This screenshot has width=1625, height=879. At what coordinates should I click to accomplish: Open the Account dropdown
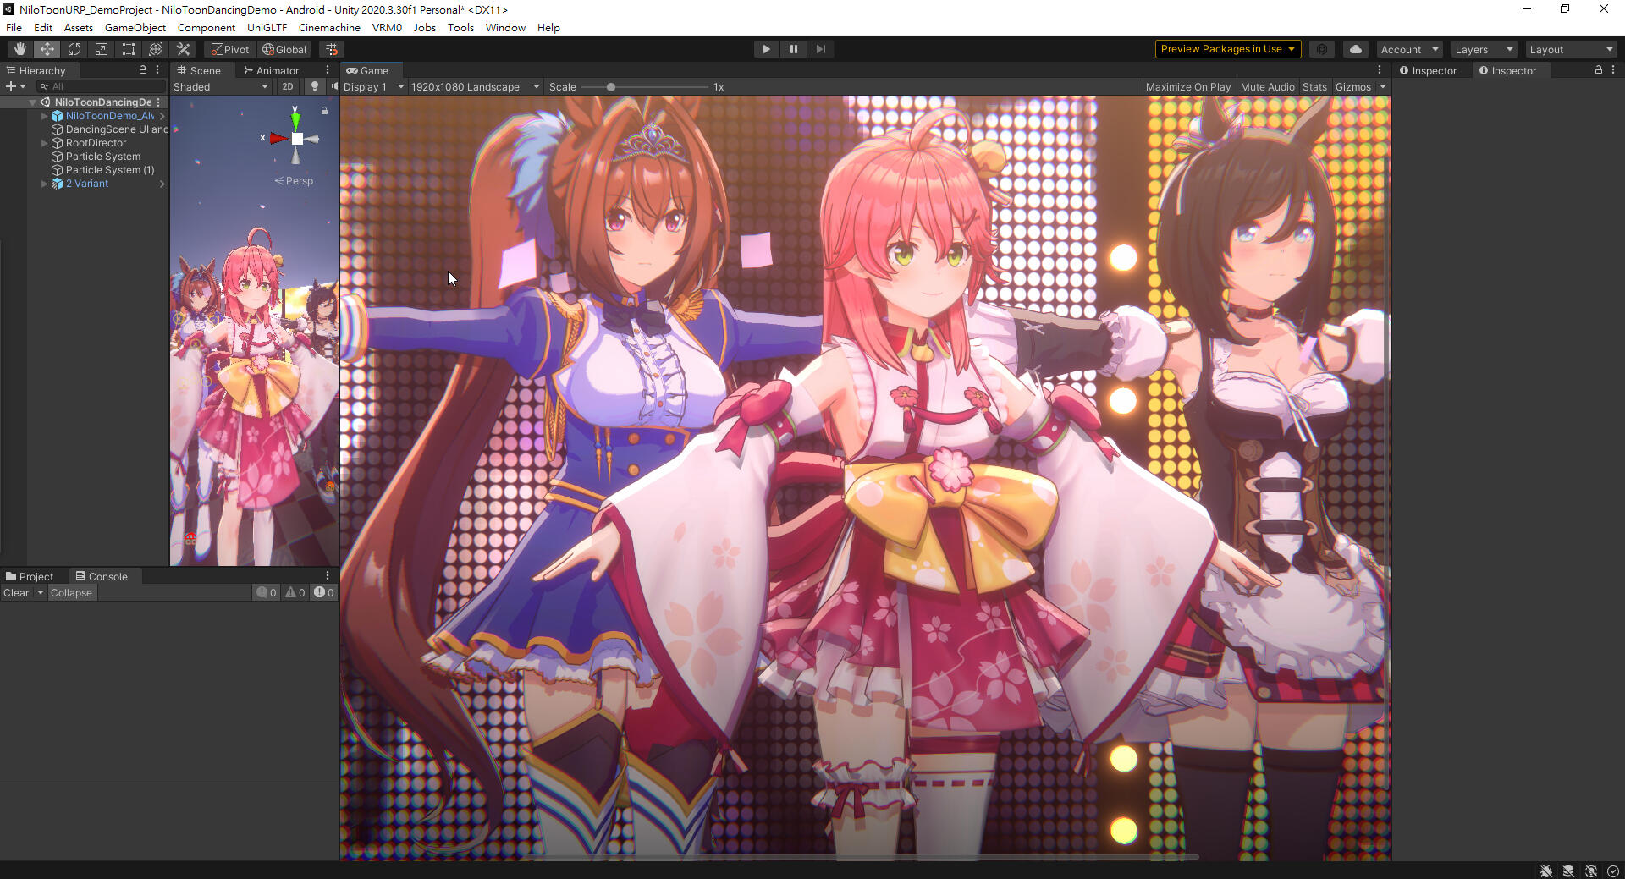click(x=1409, y=49)
